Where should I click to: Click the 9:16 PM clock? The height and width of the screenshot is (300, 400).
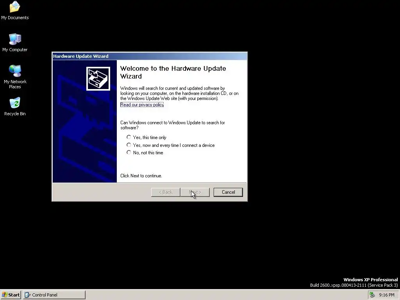[386, 295]
